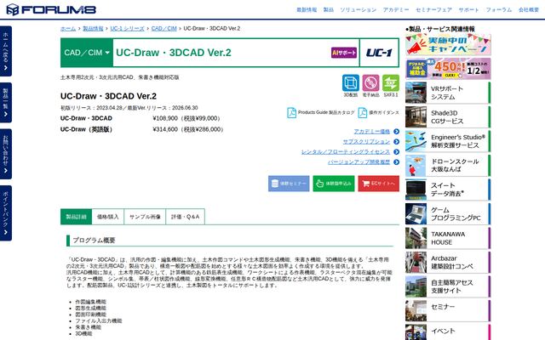
Task: Click the ホームへ戻る side tab
Action: click(6, 51)
